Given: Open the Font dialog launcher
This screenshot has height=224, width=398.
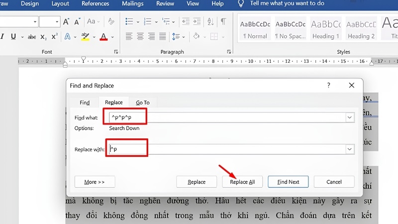Looking at the screenshot, I should pos(116,52).
